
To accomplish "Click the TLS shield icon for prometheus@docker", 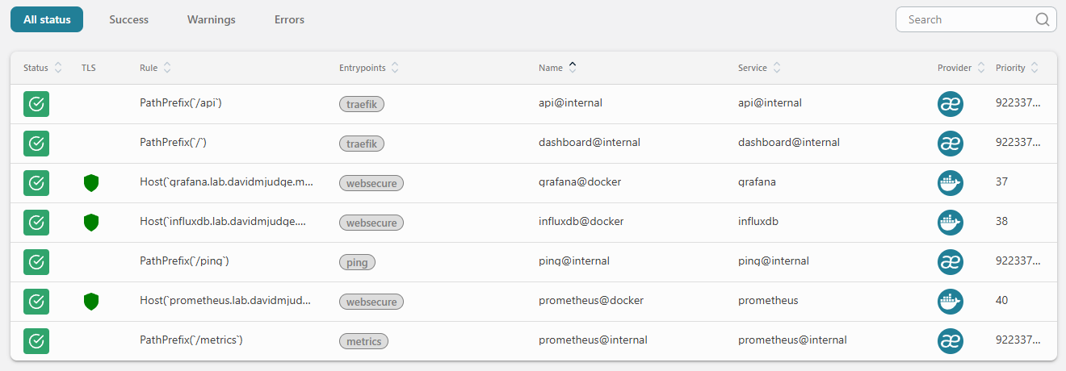I will [91, 302].
